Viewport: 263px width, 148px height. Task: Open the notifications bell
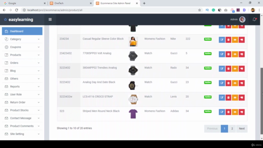coord(254,19)
